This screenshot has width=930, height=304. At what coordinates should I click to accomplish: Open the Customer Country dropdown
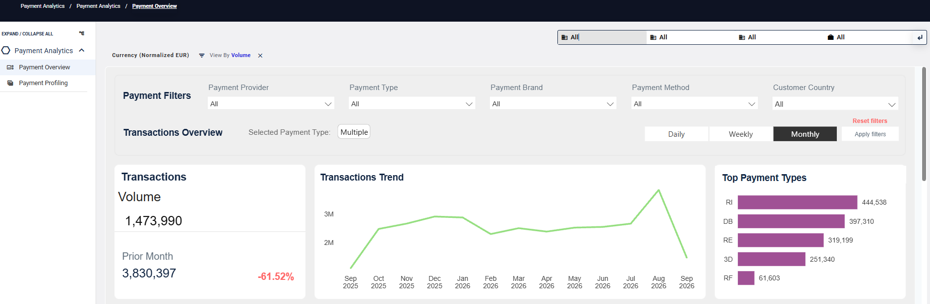835,103
